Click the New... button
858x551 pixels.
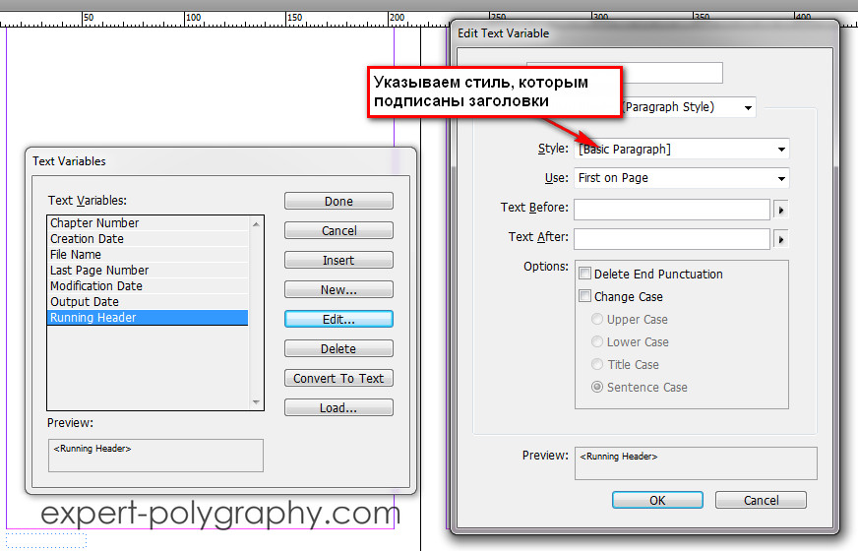pyautogui.click(x=338, y=289)
